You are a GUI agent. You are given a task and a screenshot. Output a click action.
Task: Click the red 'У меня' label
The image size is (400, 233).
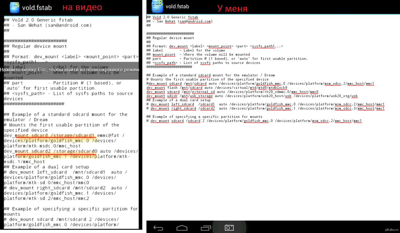[232, 8]
